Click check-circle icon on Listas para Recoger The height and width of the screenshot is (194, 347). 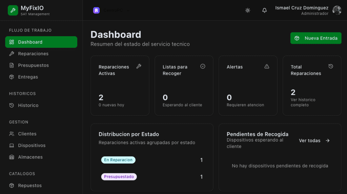[x=203, y=66]
